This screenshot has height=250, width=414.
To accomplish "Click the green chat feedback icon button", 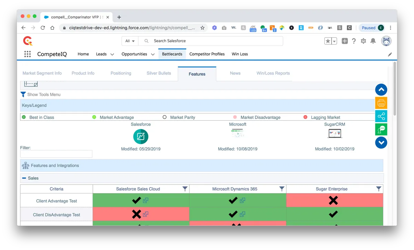I will click(x=381, y=129).
